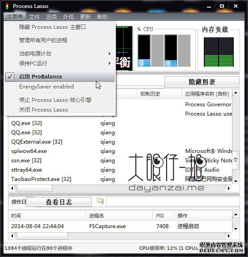Click the 操作 log column header
Viewport: 248px width, 257px height.
point(203,216)
